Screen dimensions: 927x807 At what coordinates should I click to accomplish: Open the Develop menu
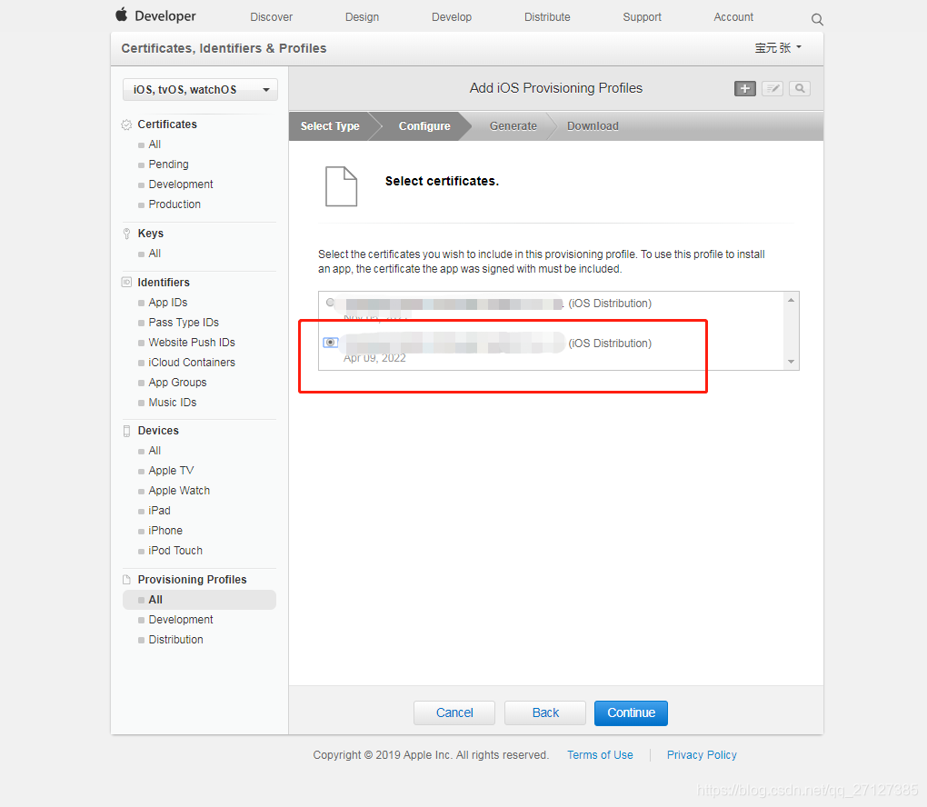pos(452,17)
